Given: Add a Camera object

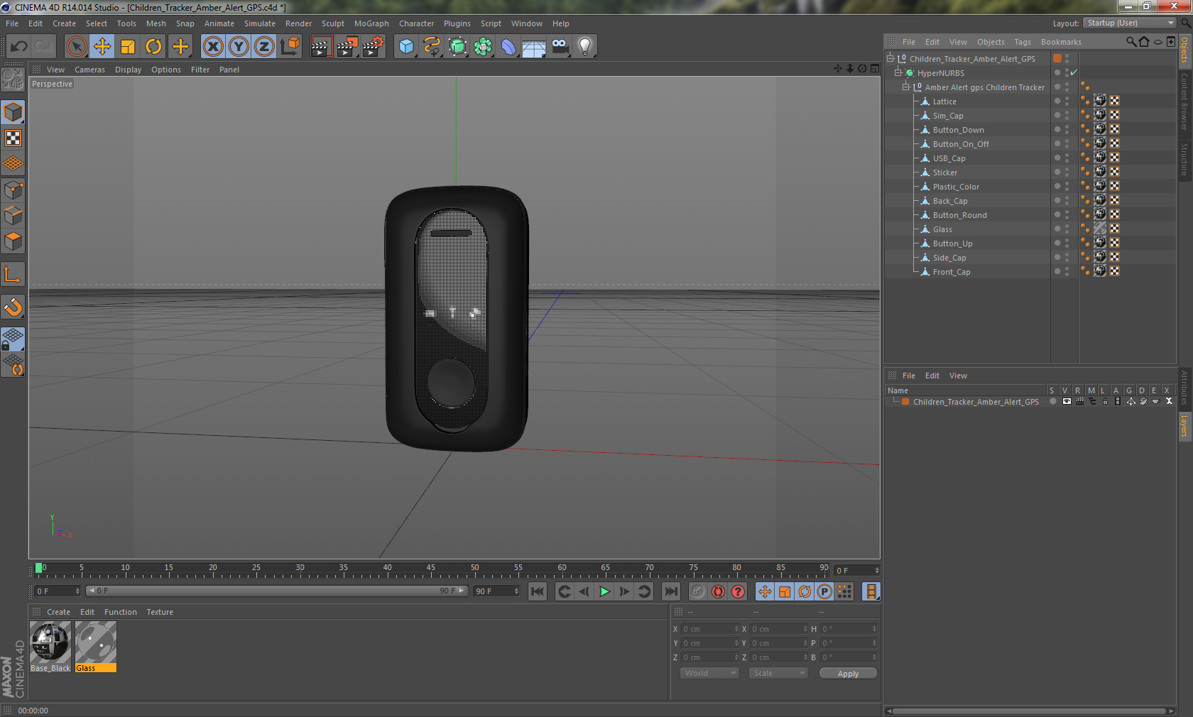Looking at the screenshot, I should click(560, 47).
